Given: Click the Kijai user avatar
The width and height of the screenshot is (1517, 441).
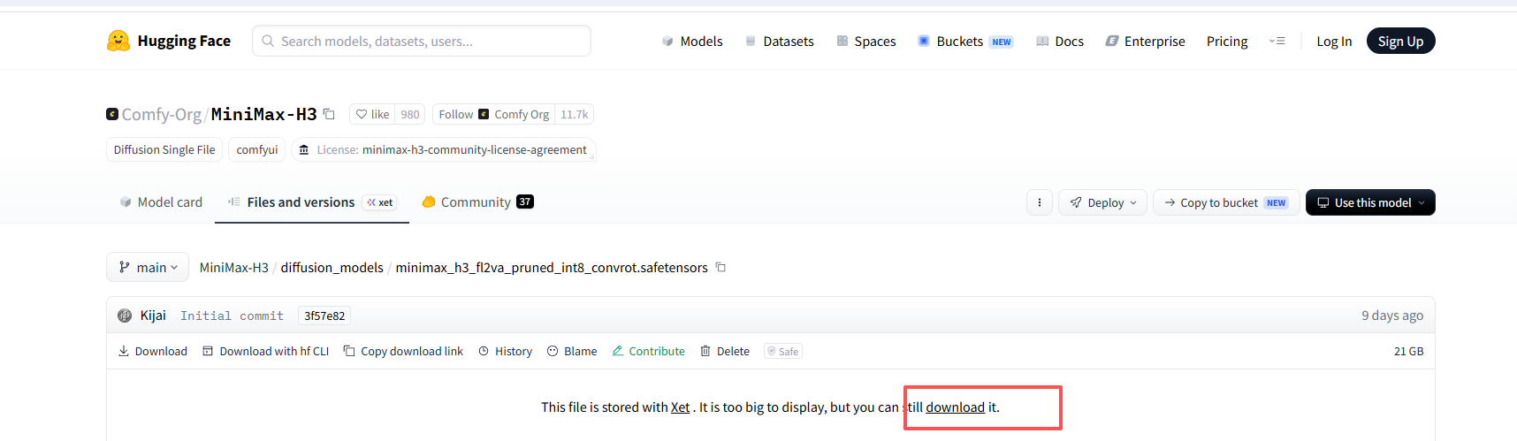Looking at the screenshot, I should coord(125,316).
